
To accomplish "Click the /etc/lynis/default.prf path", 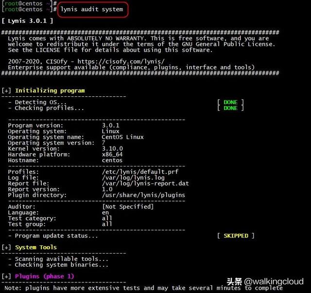I will 140,172.
